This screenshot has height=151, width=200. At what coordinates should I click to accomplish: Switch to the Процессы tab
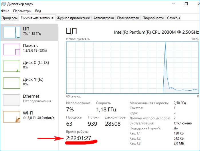tap(9, 18)
